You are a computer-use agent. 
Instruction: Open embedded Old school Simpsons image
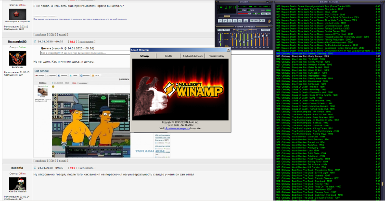pyautogui.click(x=91, y=125)
